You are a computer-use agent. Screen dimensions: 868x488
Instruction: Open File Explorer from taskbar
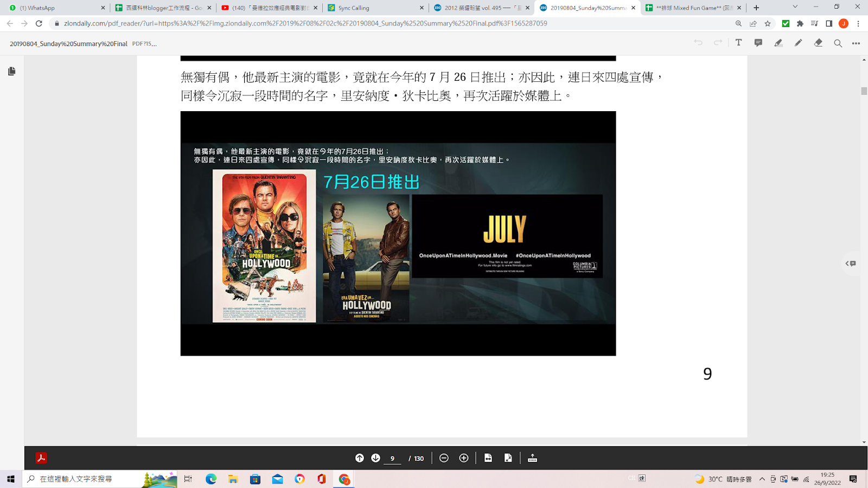[x=233, y=479]
